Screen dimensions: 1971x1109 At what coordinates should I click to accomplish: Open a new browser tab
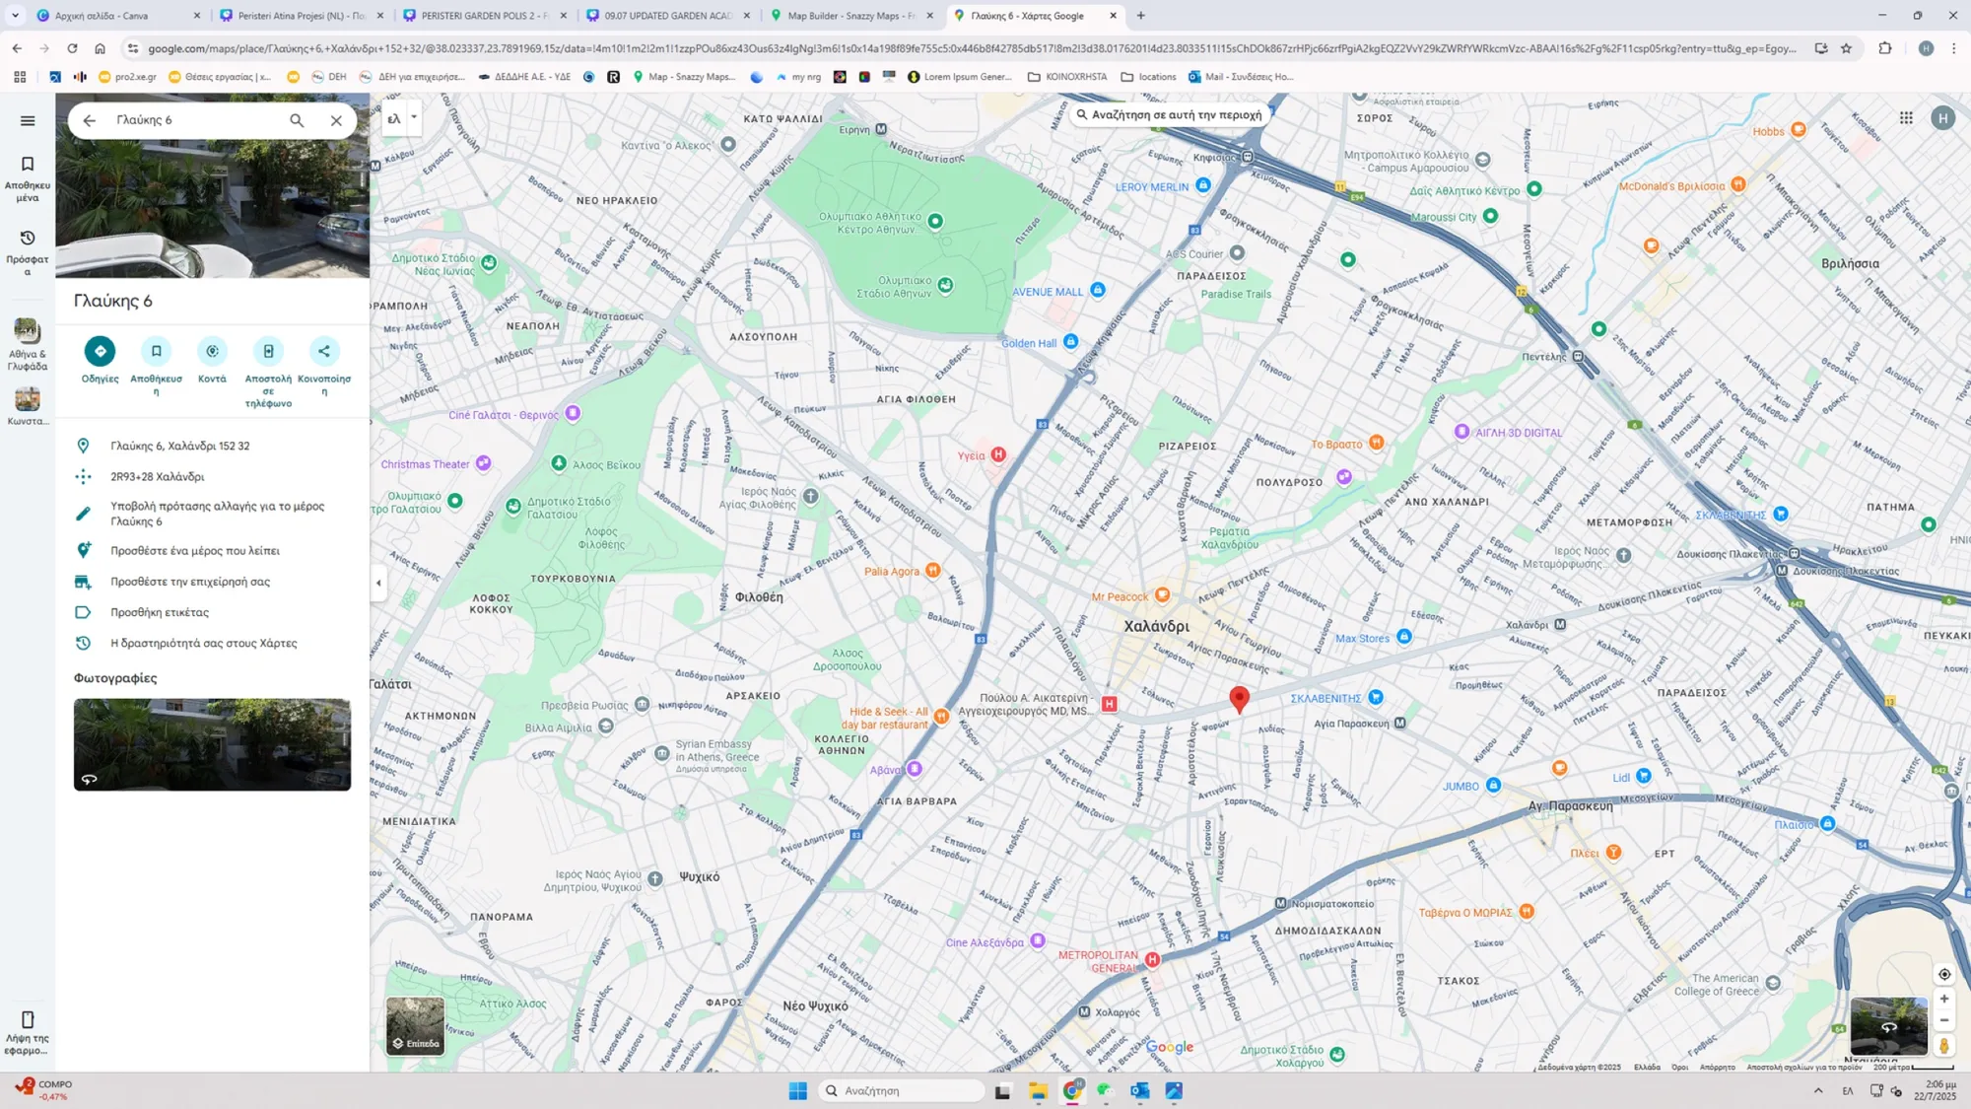click(x=1140, y=16)
